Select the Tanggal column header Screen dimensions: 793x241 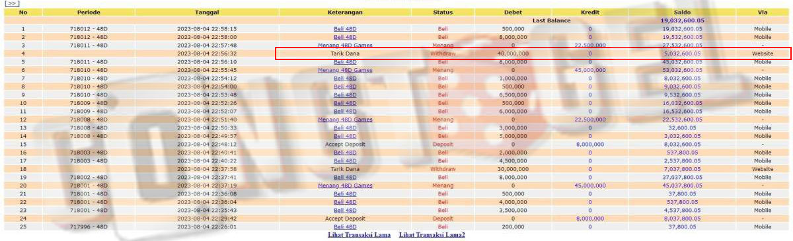click(x=207, y=13)
